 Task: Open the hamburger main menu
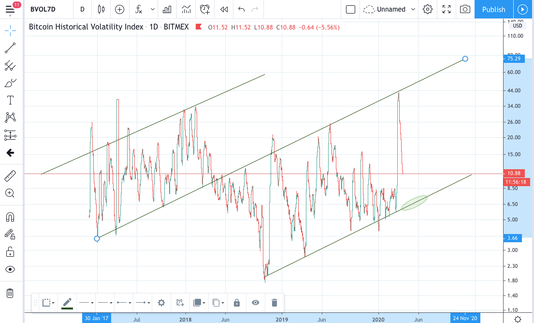coord(10,9)
